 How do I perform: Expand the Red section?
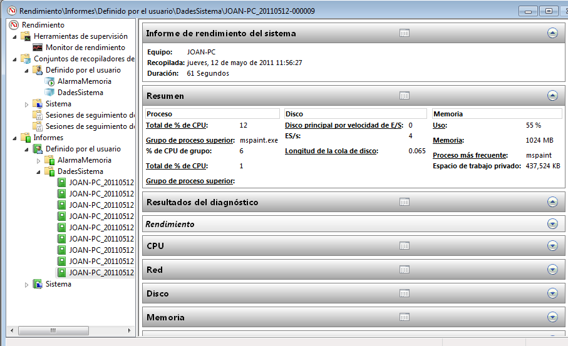552,270
